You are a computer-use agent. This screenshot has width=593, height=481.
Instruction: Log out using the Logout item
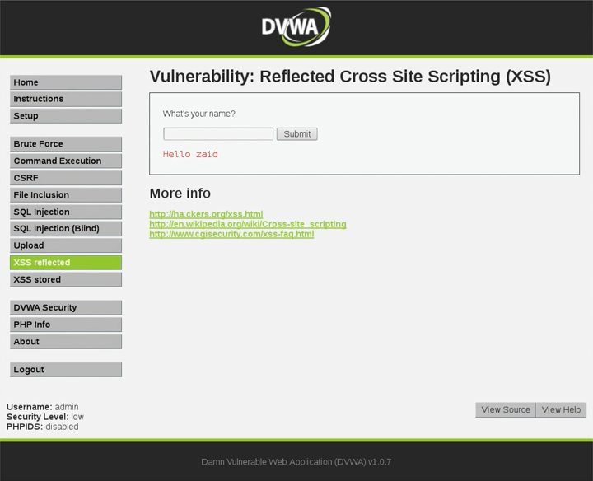coord(66,370)
